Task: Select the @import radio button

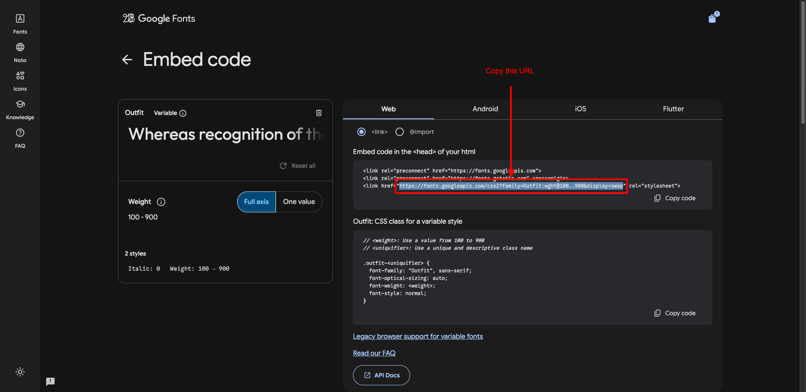Action: click(400, 132)
